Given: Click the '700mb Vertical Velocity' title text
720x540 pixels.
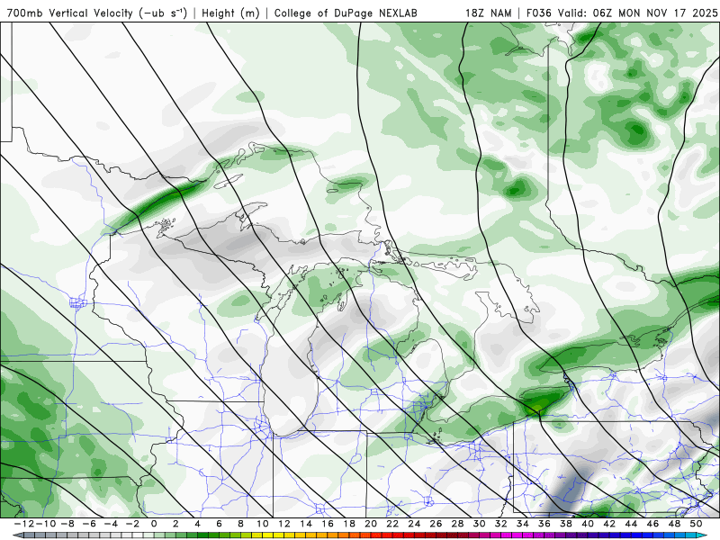Looking at the screenshot, I should tap(71, 13).
